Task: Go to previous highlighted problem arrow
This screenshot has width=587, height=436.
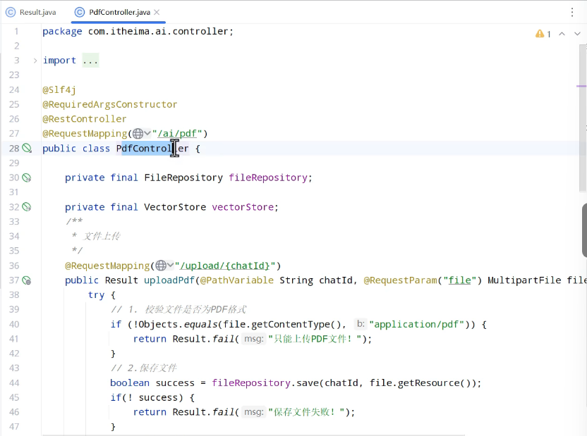Action: (562, 34)
